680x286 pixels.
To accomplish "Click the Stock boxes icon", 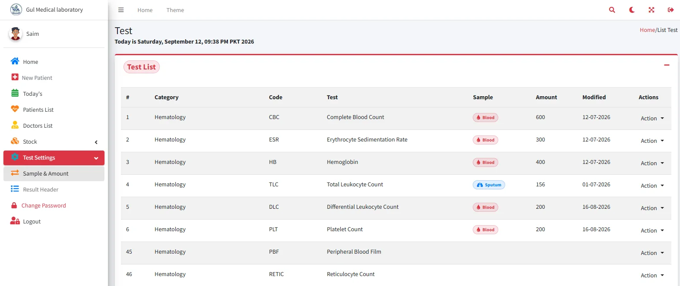I will 15,141.
